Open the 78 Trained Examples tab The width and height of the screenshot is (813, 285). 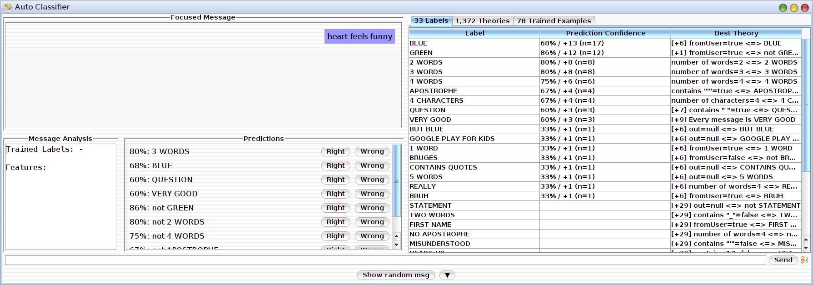tap(554, 21)
